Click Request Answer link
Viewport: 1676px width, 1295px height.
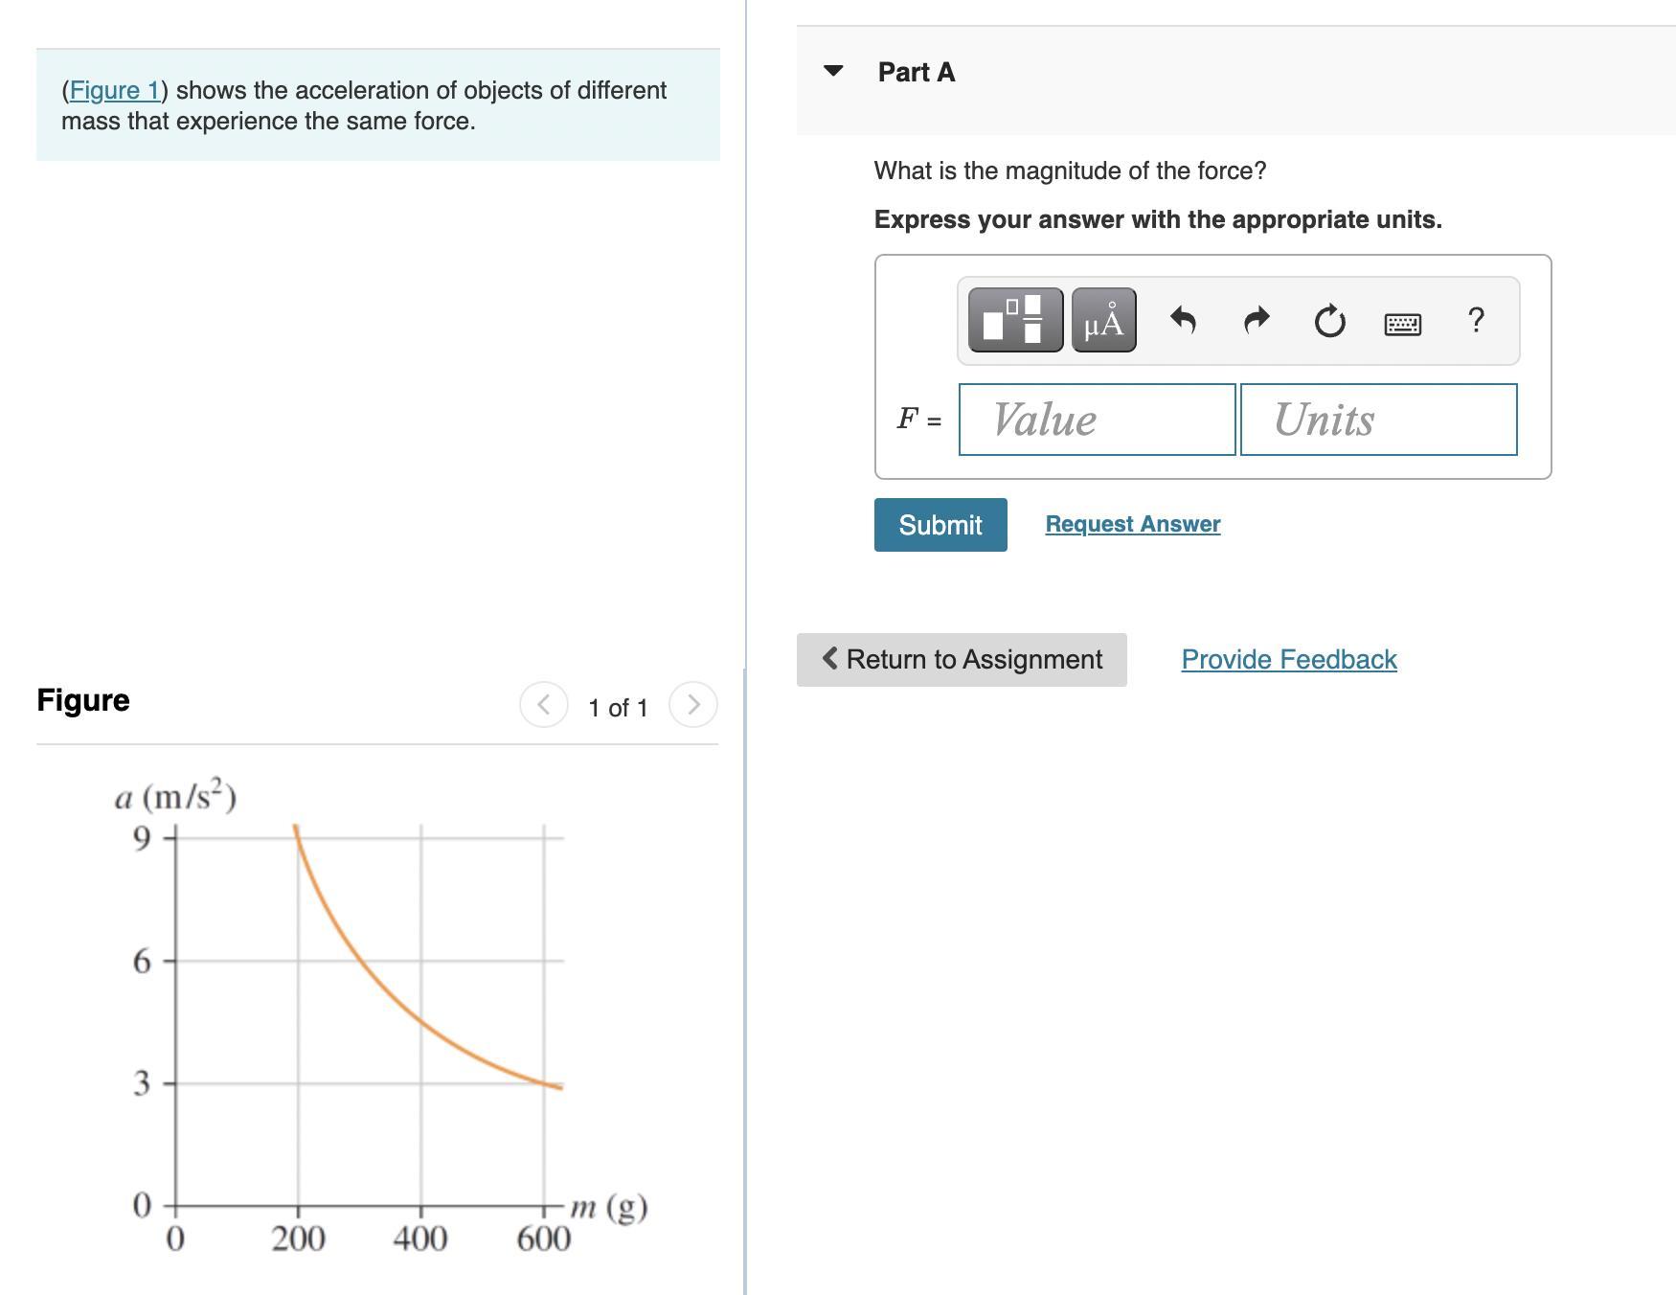click(1132, 524)
